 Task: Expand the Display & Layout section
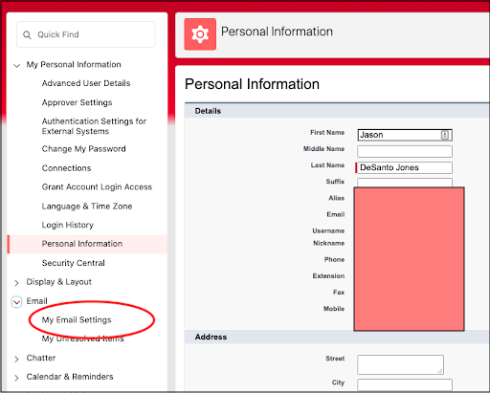(x=17, y=283)
